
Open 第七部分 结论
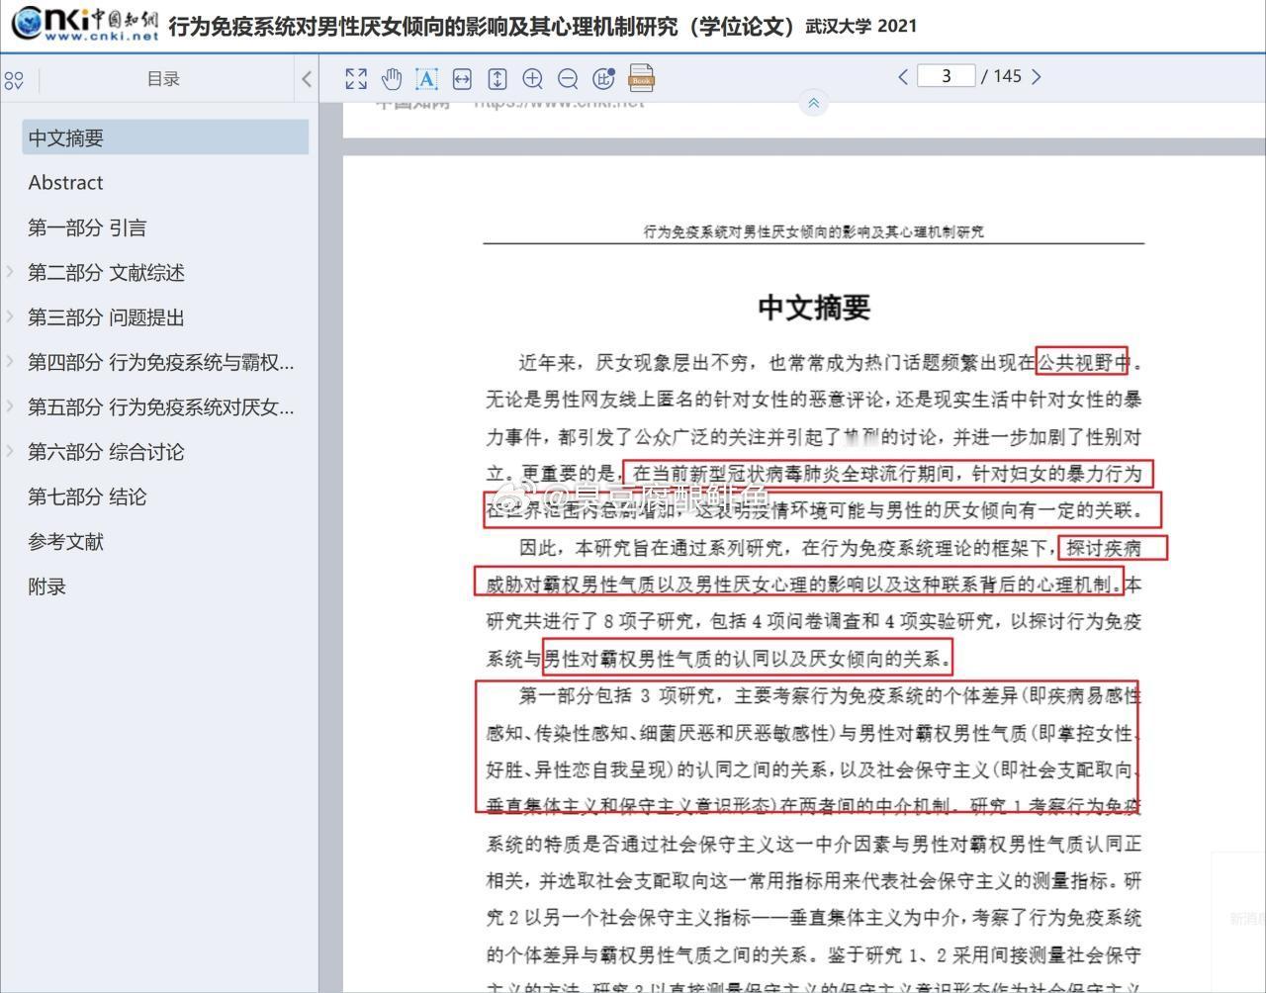(x=87, y=496)
